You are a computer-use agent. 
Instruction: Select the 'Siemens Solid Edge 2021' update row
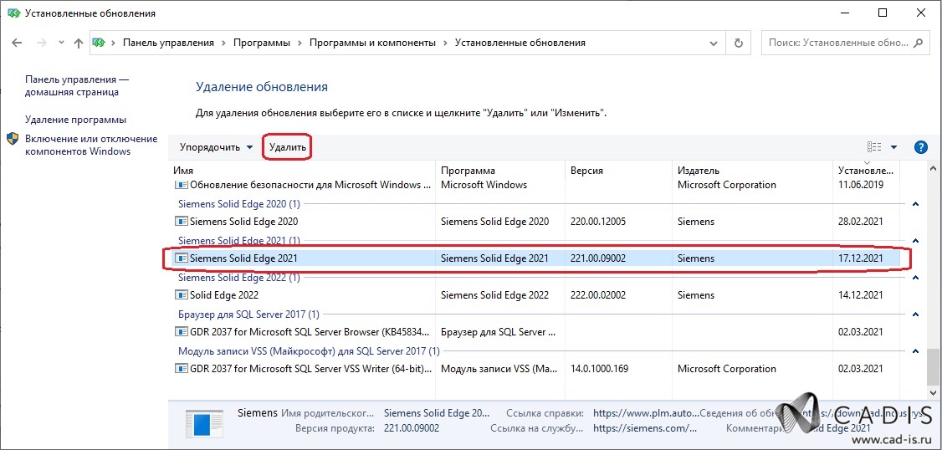(535, 258)
